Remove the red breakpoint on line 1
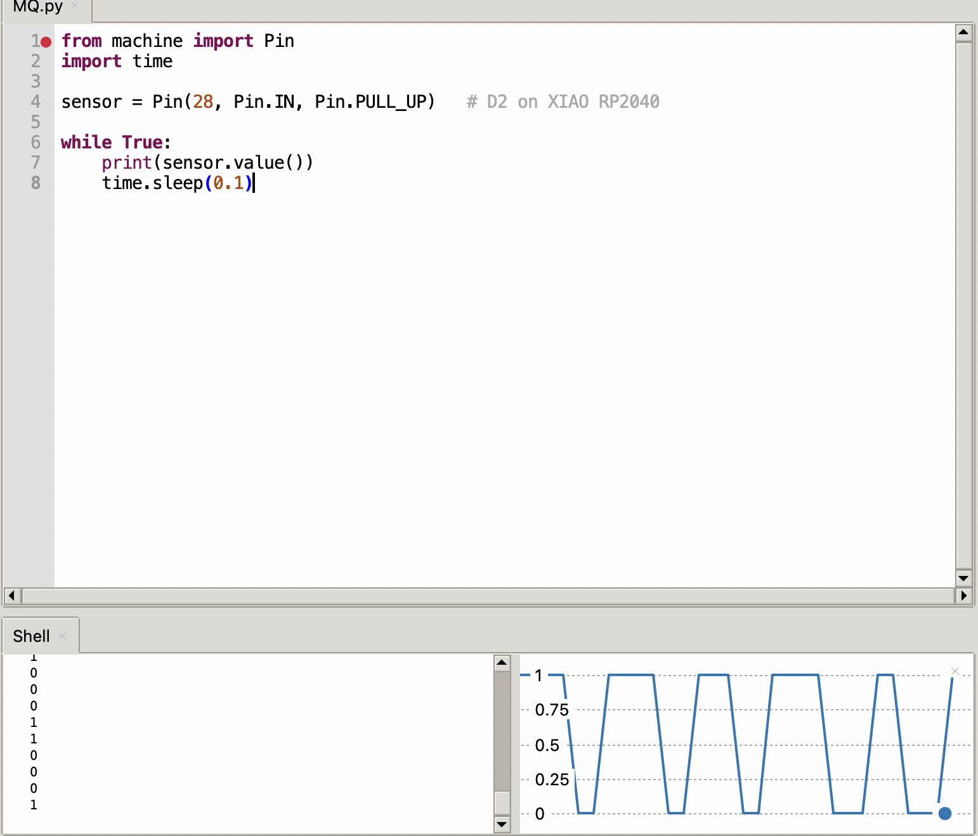Image resolution: width=978 pixels, height=836 pixels. point(46,42)
